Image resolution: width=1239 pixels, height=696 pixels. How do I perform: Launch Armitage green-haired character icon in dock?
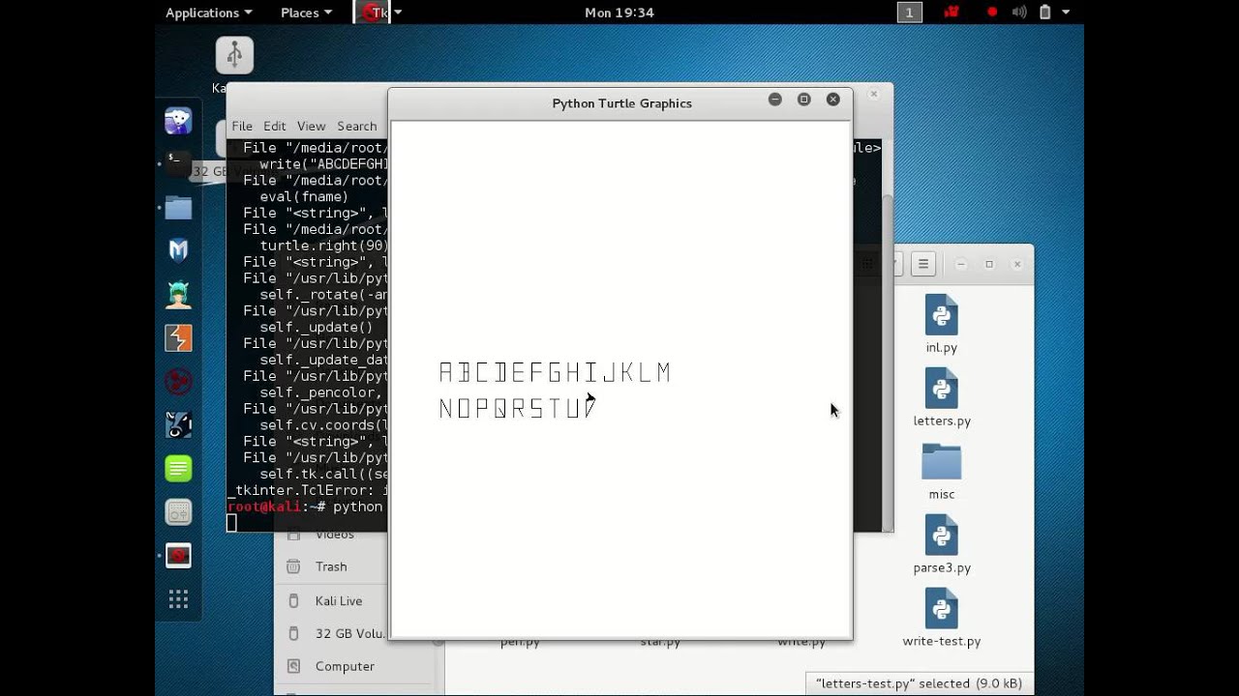click(x=178, y=295)
